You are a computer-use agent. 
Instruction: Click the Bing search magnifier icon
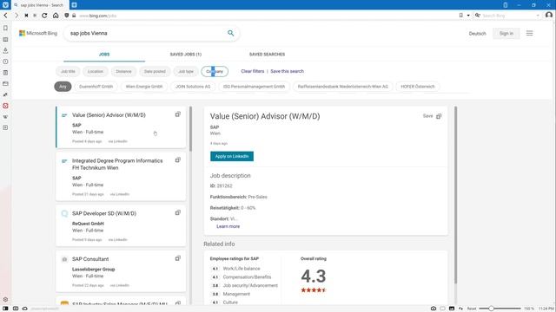pyautogui.click(x=231, y=33)
